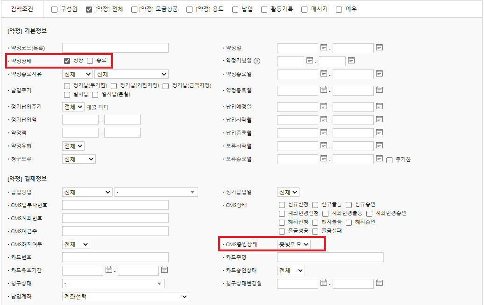Select the 구성원 search condition

[x=55, y=9]
